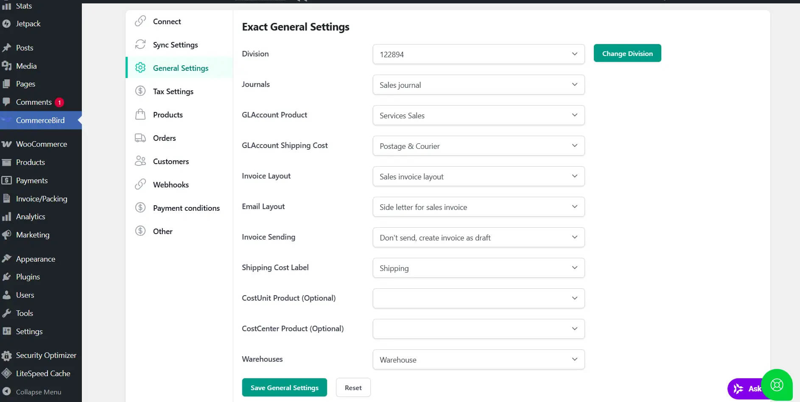Click the Change Division button

point(627,53)
